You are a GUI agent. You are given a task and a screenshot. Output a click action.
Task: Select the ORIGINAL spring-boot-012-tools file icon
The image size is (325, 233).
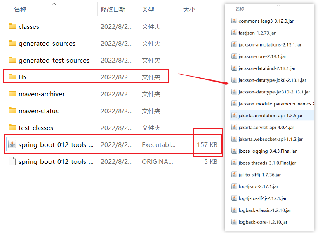tap(12, 161)
